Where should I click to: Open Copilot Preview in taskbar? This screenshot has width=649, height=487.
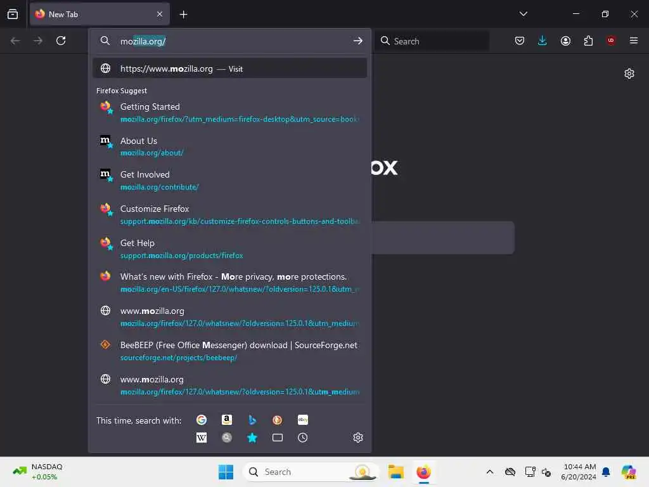point(629,472)
